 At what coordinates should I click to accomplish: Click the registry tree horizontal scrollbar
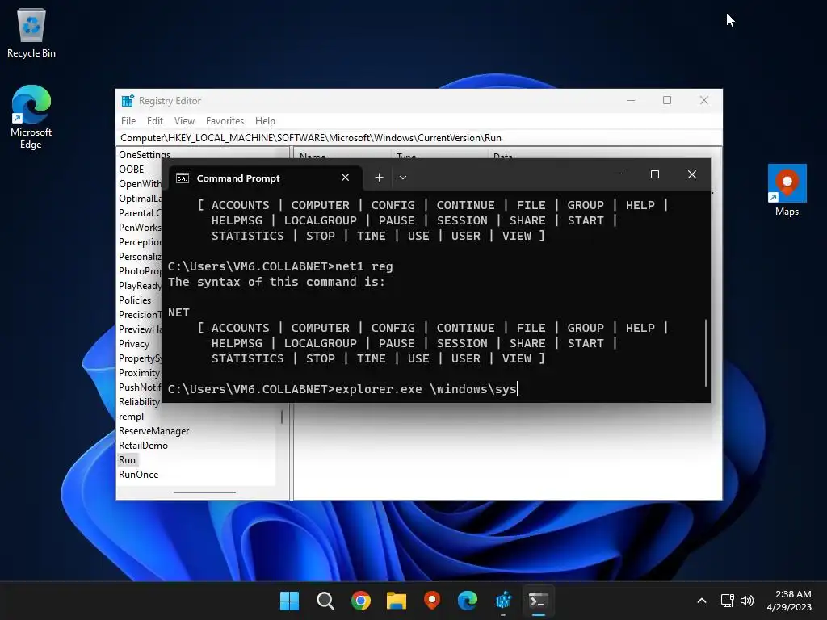(x=204, y=492)
